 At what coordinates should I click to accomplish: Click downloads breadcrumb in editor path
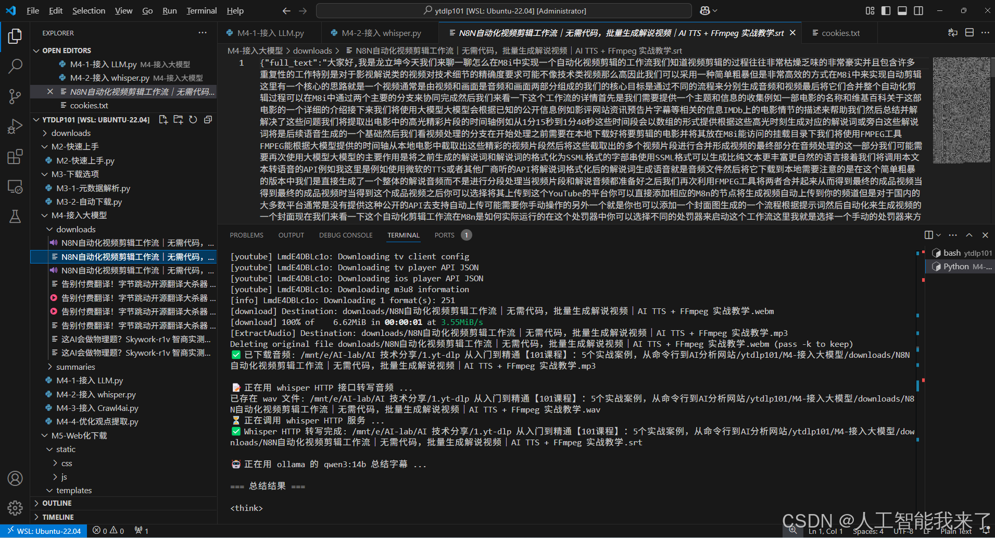click(312, 51)
